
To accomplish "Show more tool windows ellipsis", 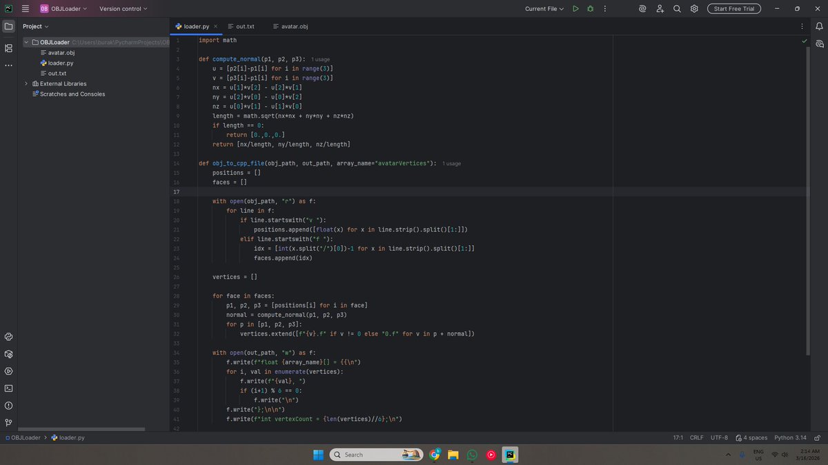I will pyautogui.click(x=8, y=65).
